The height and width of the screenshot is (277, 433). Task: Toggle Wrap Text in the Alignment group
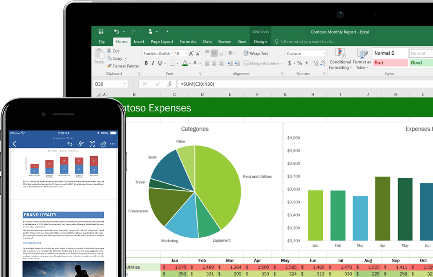point(256,53)
